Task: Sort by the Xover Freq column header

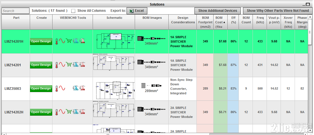Action: click(288, 22)
